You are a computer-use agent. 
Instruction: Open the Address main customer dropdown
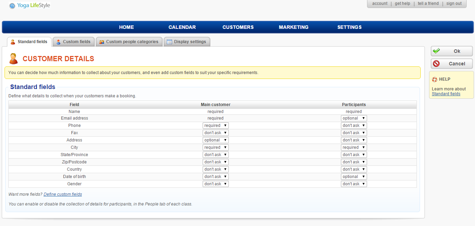click(x=216, y=140)
